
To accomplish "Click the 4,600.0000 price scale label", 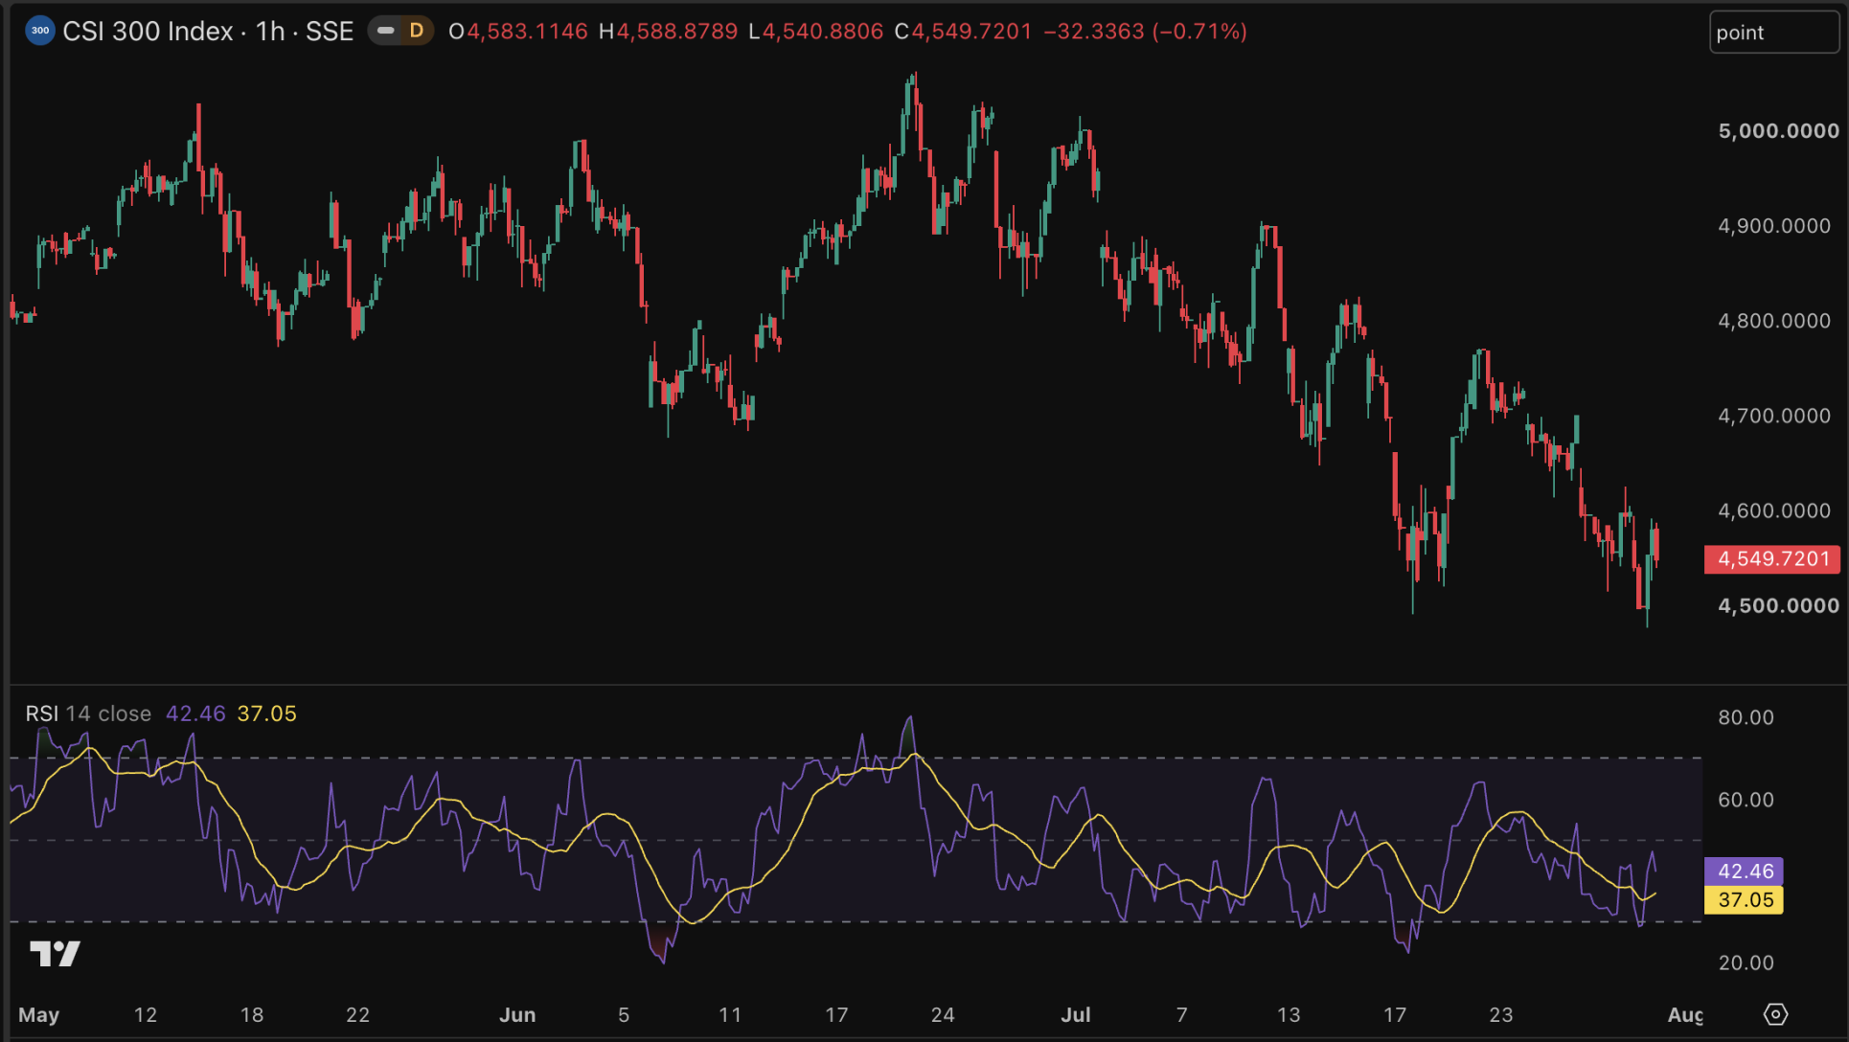I will tap(1774, 510).
